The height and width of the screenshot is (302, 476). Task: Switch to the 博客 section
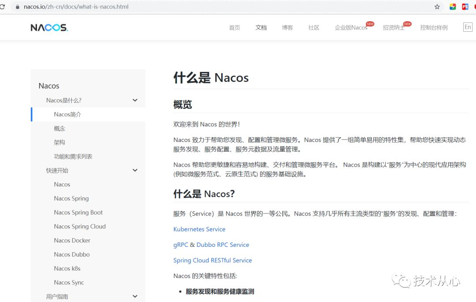coord(287,27)
